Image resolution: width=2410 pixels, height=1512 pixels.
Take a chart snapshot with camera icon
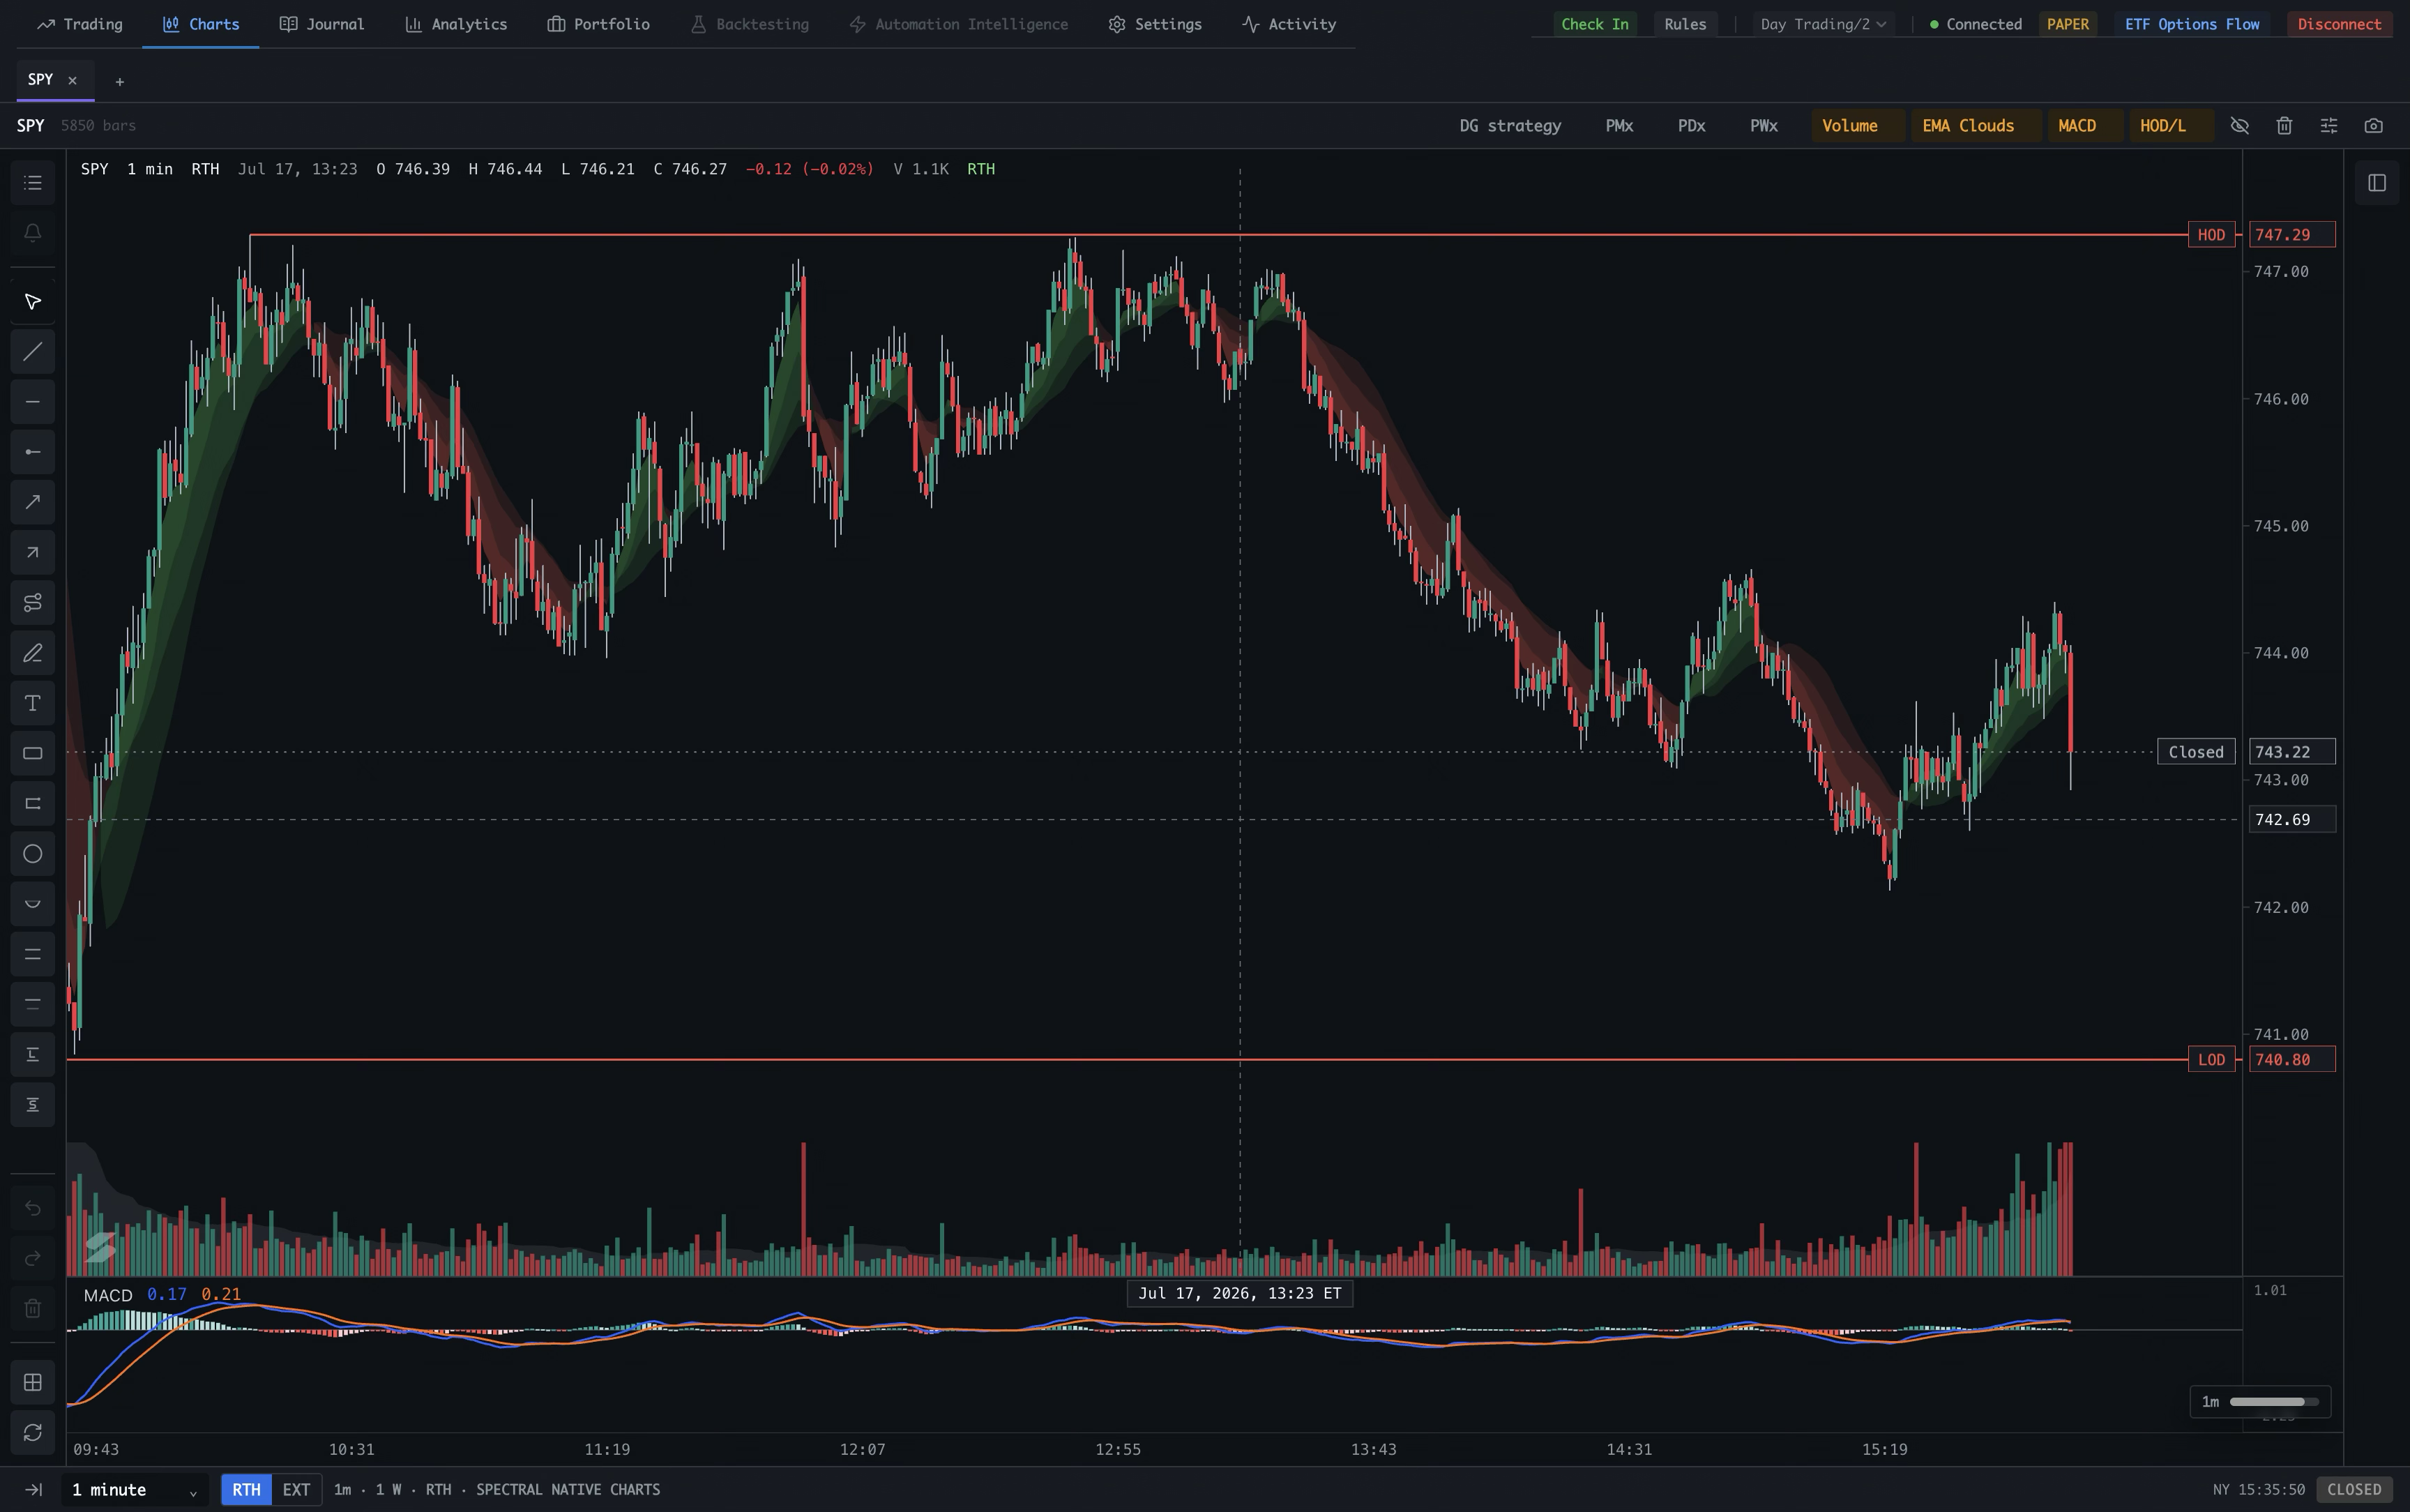coord(2374,126)
